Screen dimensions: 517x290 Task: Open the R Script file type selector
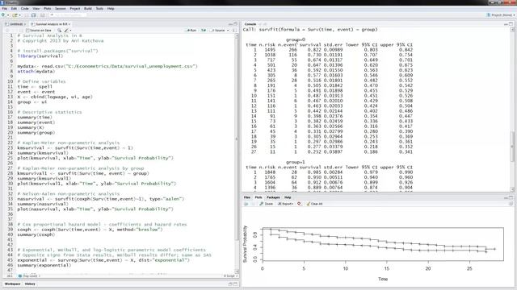pos(230,275)
